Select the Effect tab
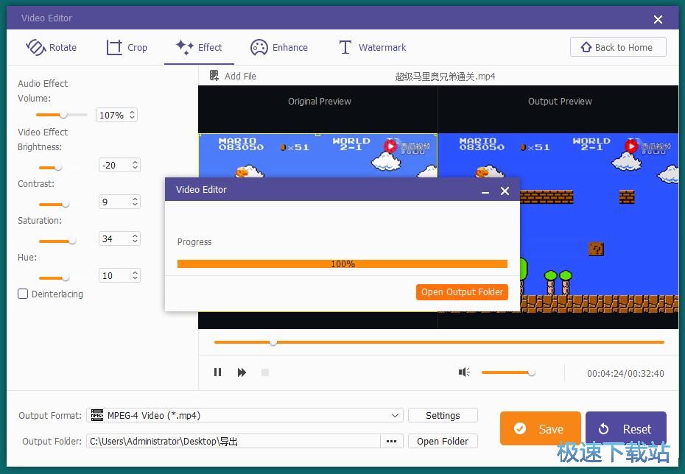685x474 pixels. 199,47
